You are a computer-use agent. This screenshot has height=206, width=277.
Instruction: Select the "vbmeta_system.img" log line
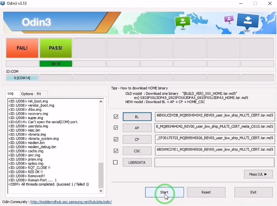(33, 138)
